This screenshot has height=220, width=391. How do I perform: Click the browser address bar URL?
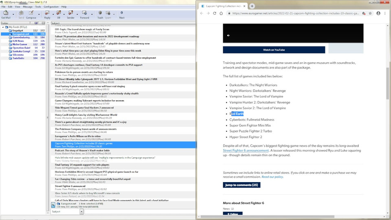tap(296, 13)
